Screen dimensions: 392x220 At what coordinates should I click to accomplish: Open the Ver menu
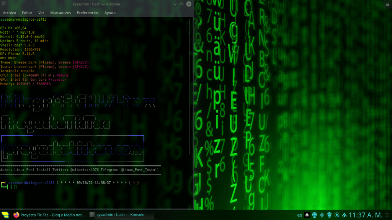(x=41, y=13)
